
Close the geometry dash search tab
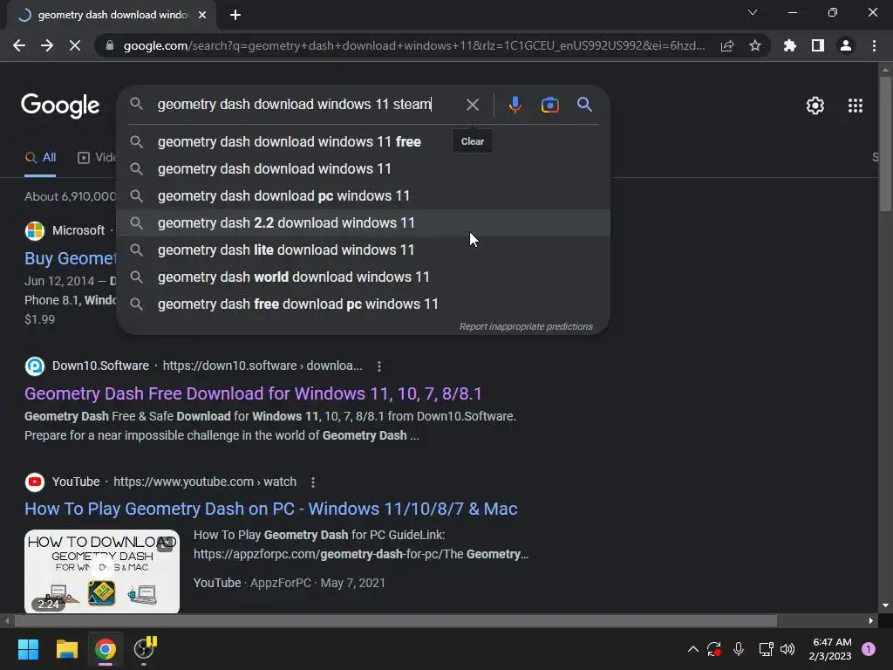(x=202, y=15)
